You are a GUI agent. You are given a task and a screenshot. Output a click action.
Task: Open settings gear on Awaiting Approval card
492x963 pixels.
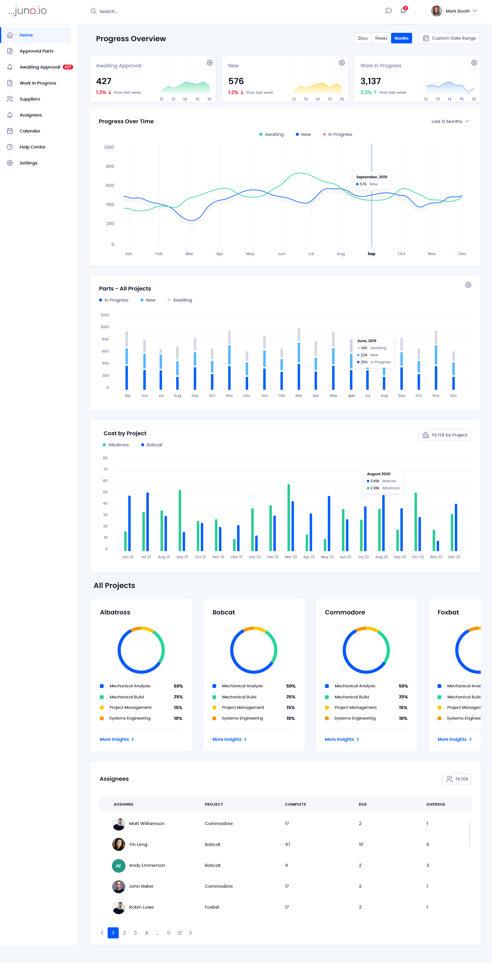[x=210, y=63]
